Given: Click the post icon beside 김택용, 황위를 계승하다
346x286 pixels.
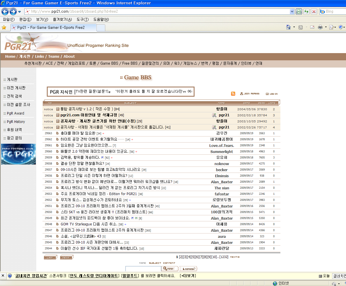Looking at the screenshot, I should (x=57, y=158).
